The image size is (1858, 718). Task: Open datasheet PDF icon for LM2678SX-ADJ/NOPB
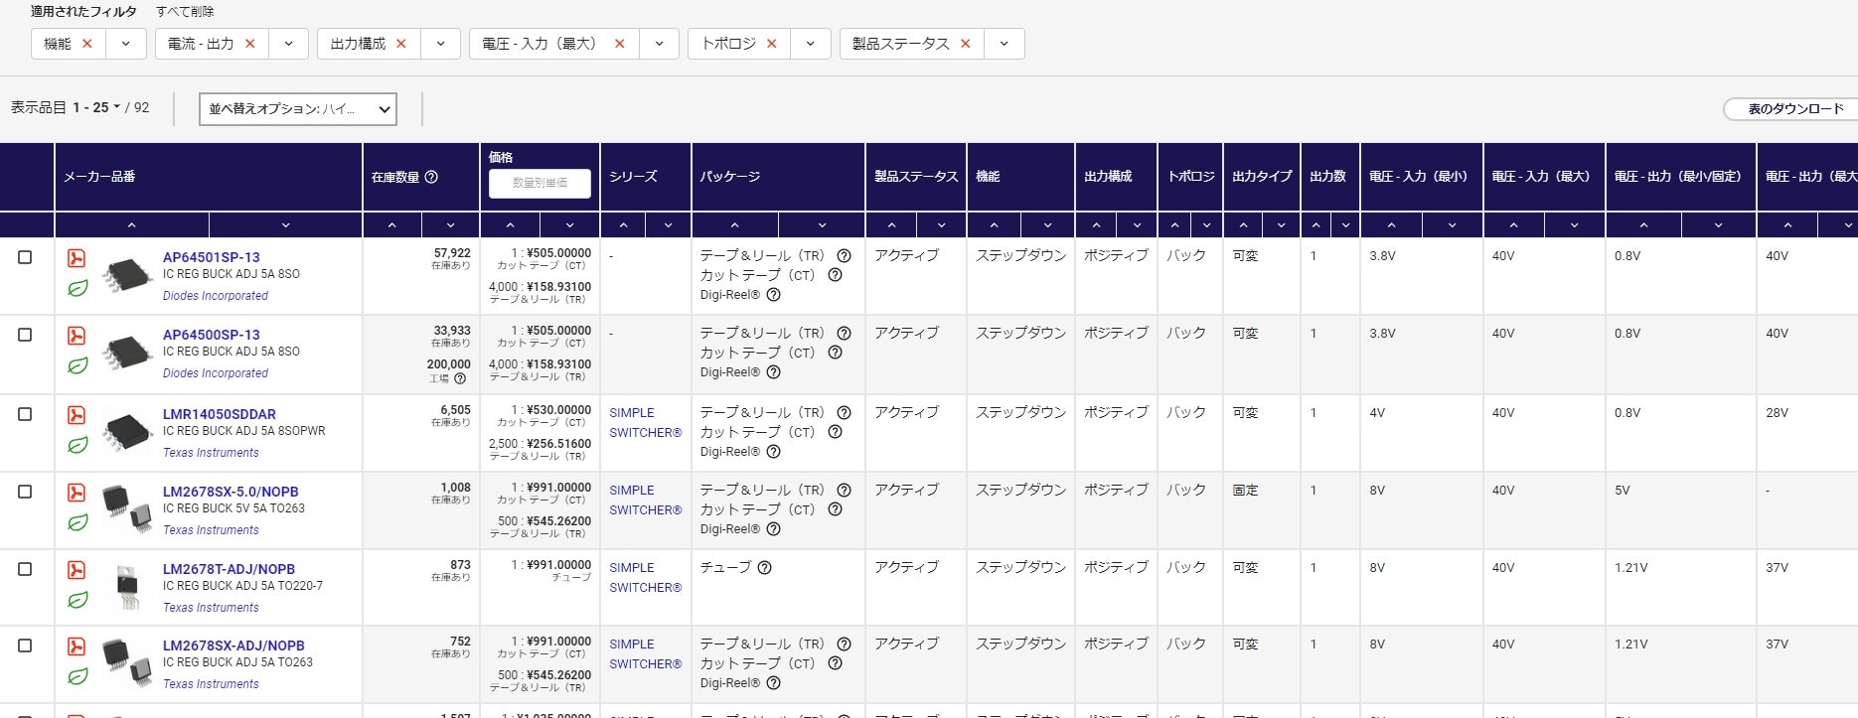click(77, 646)
